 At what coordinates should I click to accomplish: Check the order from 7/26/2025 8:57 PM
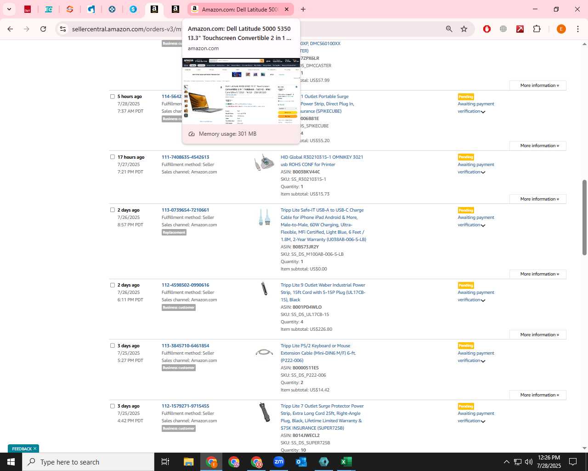tap(113, 210)
